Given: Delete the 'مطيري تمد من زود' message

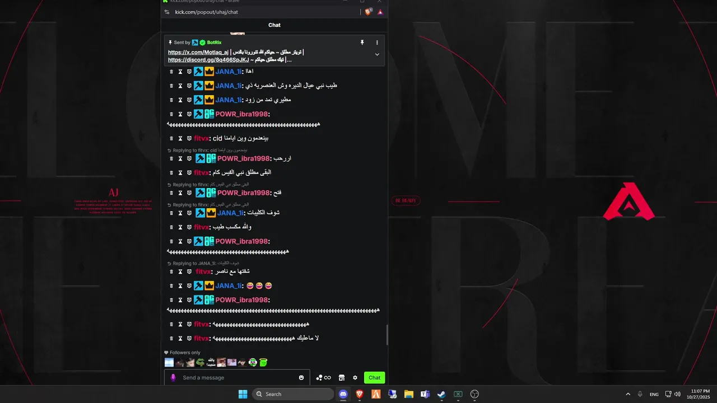Looking at the screenshot, I should point(171,100).
